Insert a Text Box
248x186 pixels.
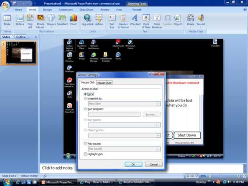(x=112, y=22)
